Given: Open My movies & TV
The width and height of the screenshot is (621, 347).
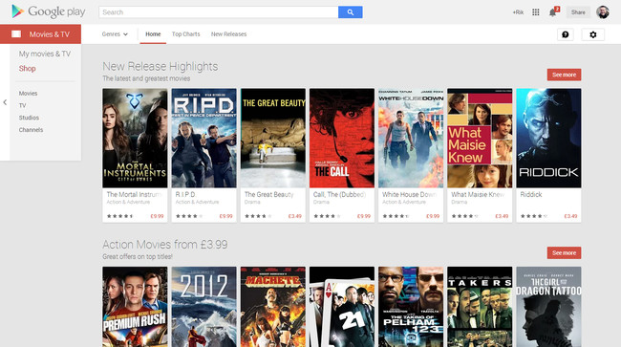Looking at the screenshot, I should click(45, 54).
